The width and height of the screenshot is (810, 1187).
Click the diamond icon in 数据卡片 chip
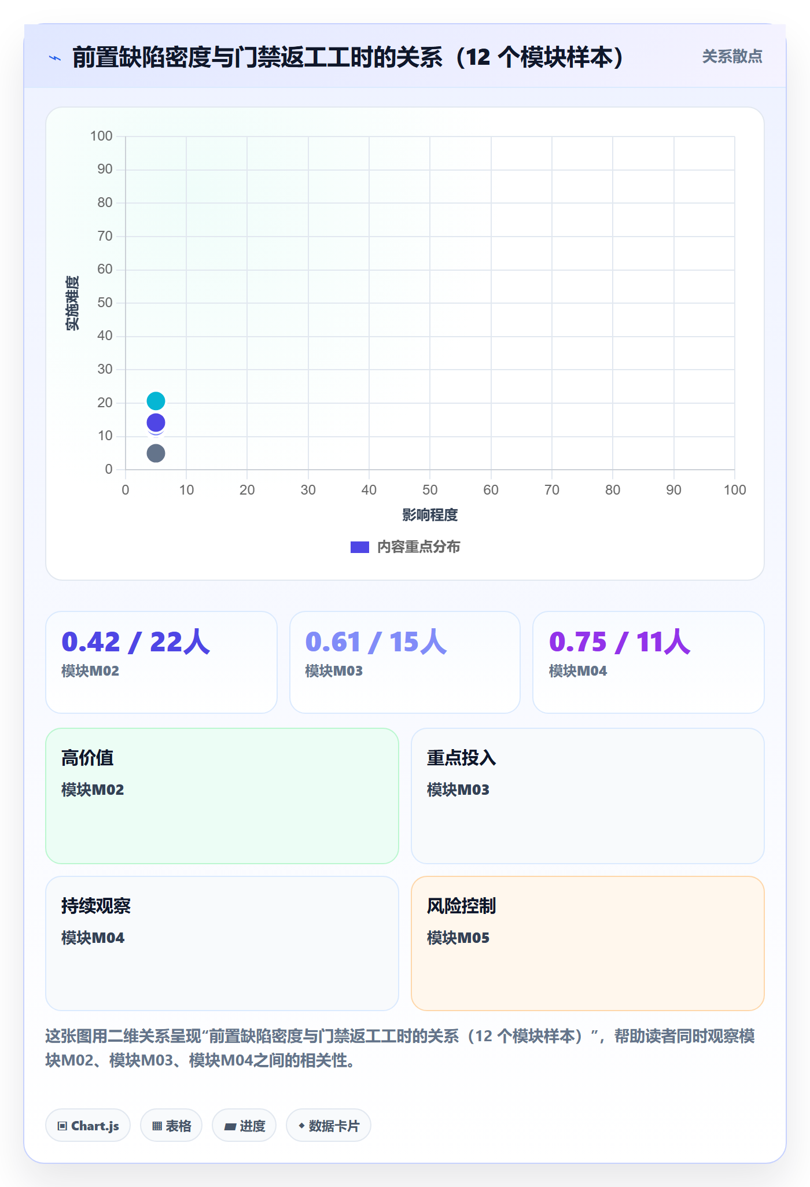(x=301, y=1126)
